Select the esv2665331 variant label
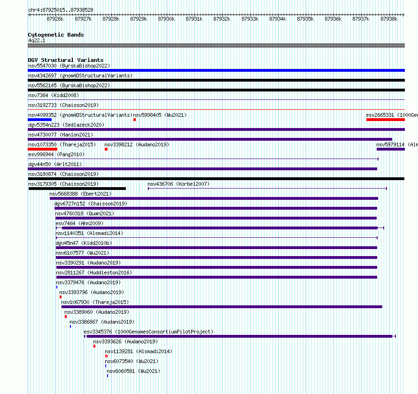 click(x=392, y=115)
